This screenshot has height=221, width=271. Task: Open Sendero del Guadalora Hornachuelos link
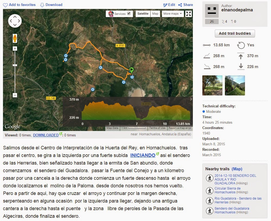pyautogui.click(x=232, y=210)
